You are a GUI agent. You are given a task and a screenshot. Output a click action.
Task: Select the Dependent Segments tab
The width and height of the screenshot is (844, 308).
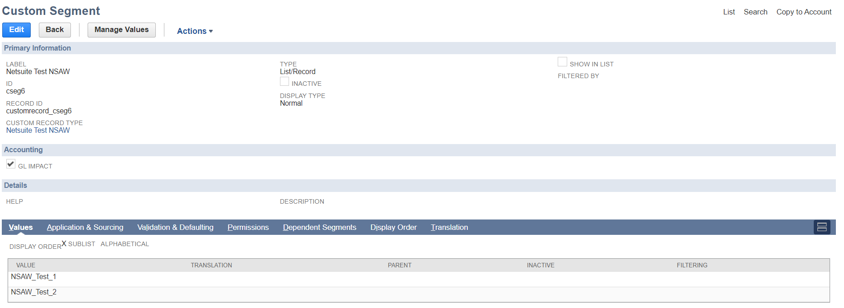pos(320,227)
